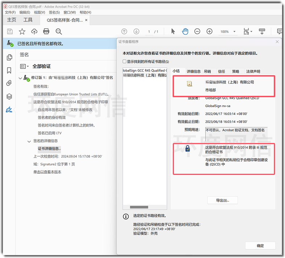Go to the next page with the down arrow
The height and width of the screenshot is (258, 285).
[x=136, y=32]
